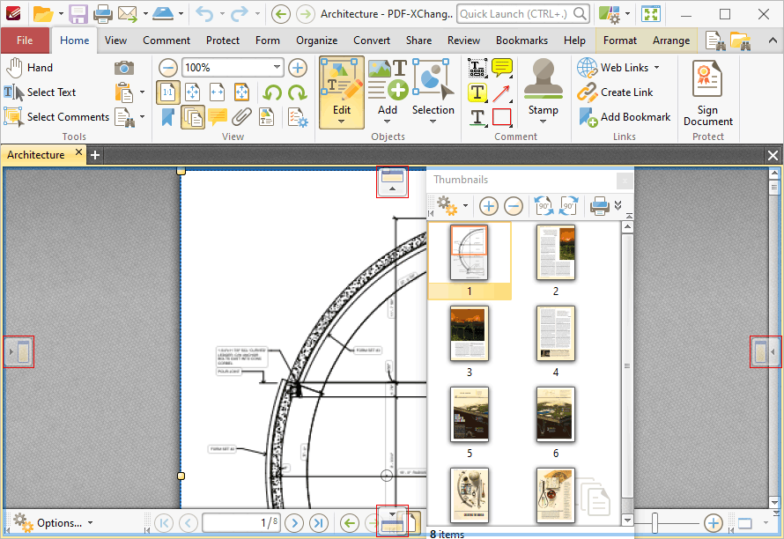Click the Snapshot camera icon
The image size is (784, 539).
[x=123, y=68]
